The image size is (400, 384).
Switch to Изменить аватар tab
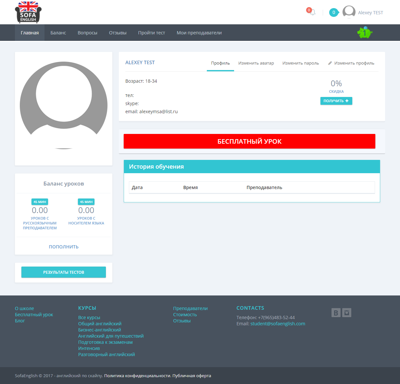pos(256,63)
